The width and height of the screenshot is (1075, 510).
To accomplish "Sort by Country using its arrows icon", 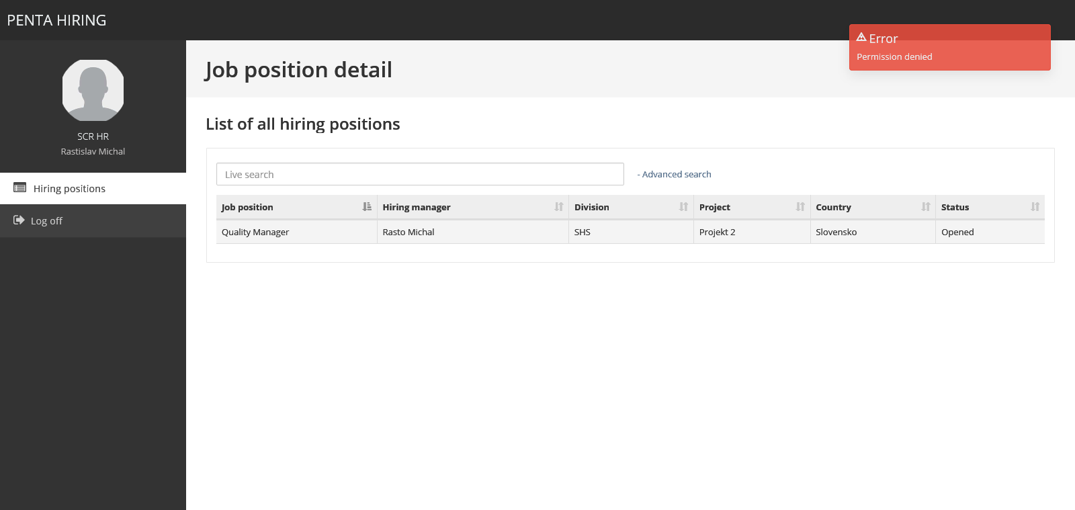I will 926,207.
